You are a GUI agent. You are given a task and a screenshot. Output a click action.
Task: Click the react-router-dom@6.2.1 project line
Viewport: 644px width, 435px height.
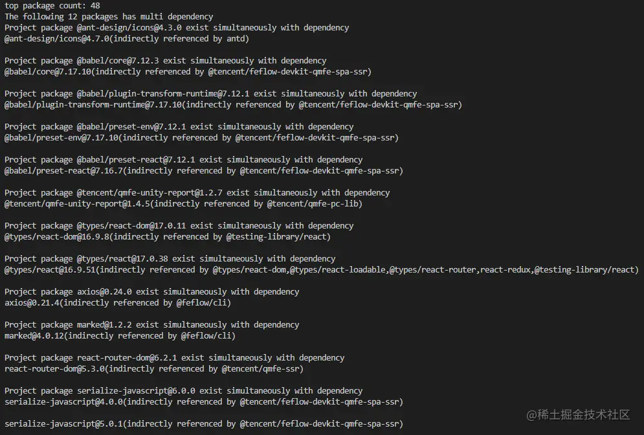(x=175, y=358)
